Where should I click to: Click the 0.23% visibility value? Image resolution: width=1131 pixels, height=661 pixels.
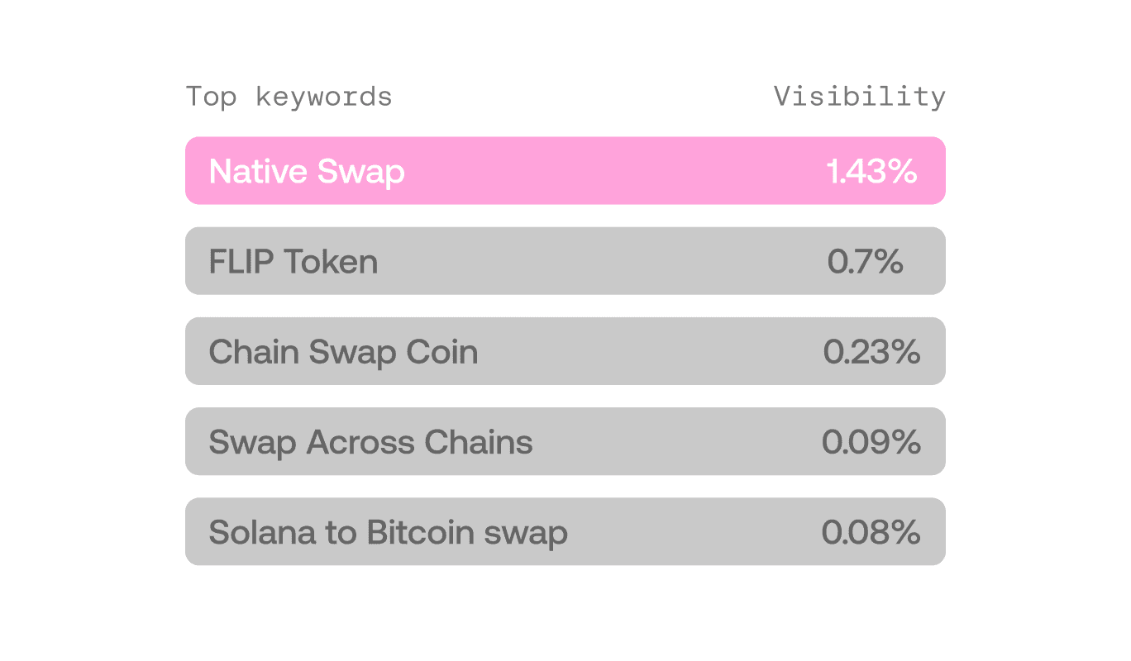point(871,352)
